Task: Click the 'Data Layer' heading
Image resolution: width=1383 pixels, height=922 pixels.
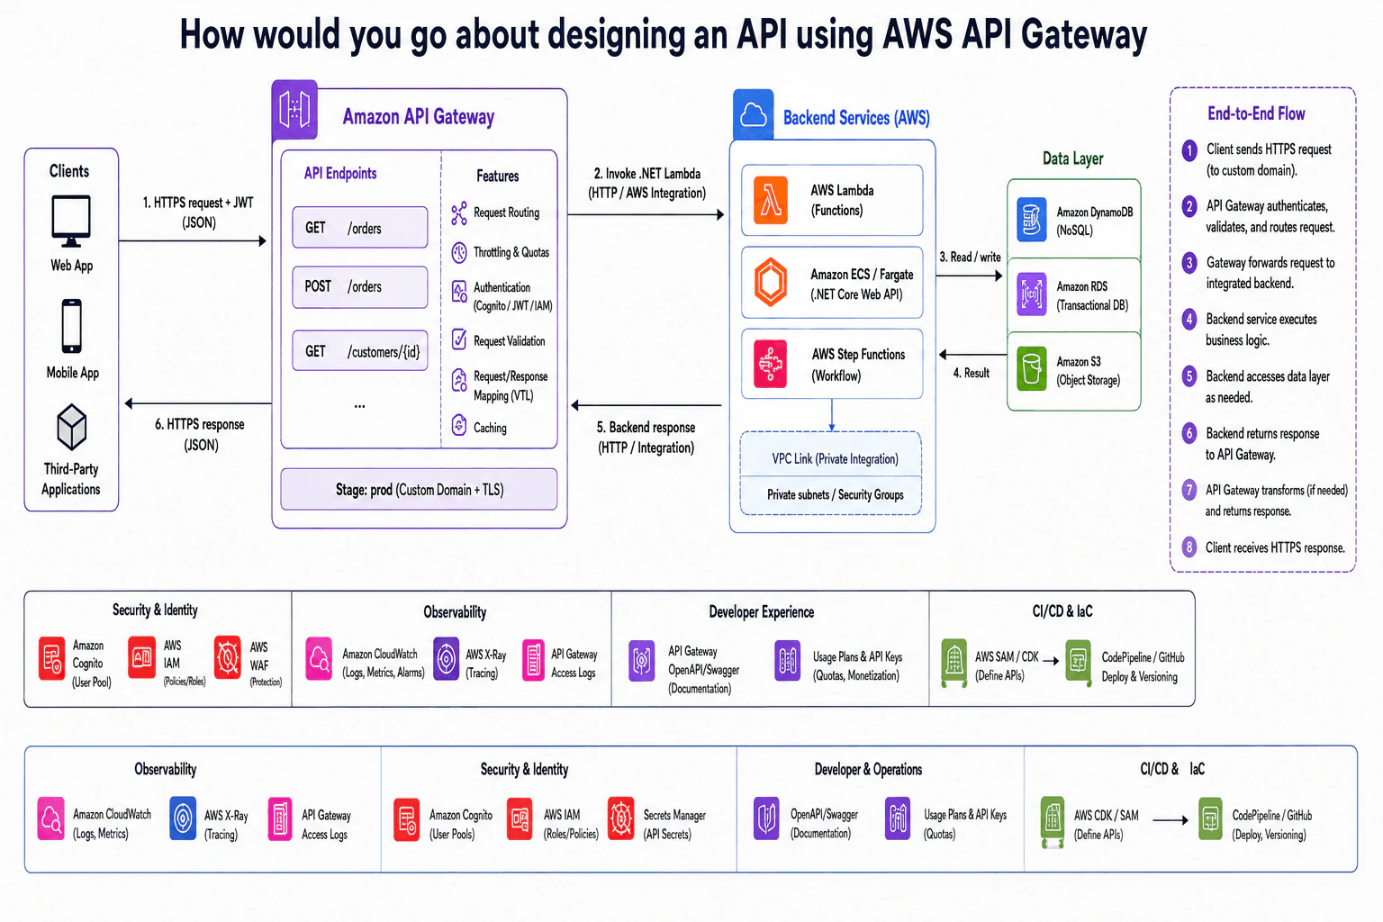Action: (1072, 158)
